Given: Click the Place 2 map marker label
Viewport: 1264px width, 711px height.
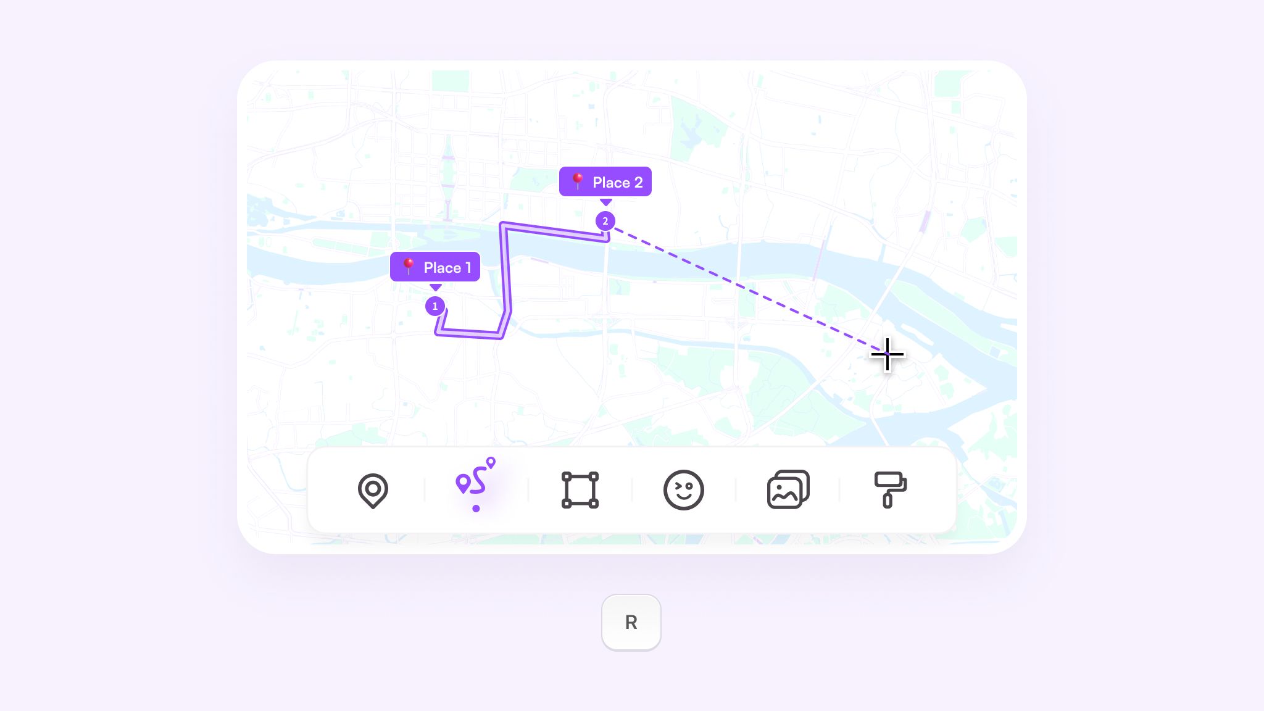Looking at the screenshot, I should [x=605, y=181].
